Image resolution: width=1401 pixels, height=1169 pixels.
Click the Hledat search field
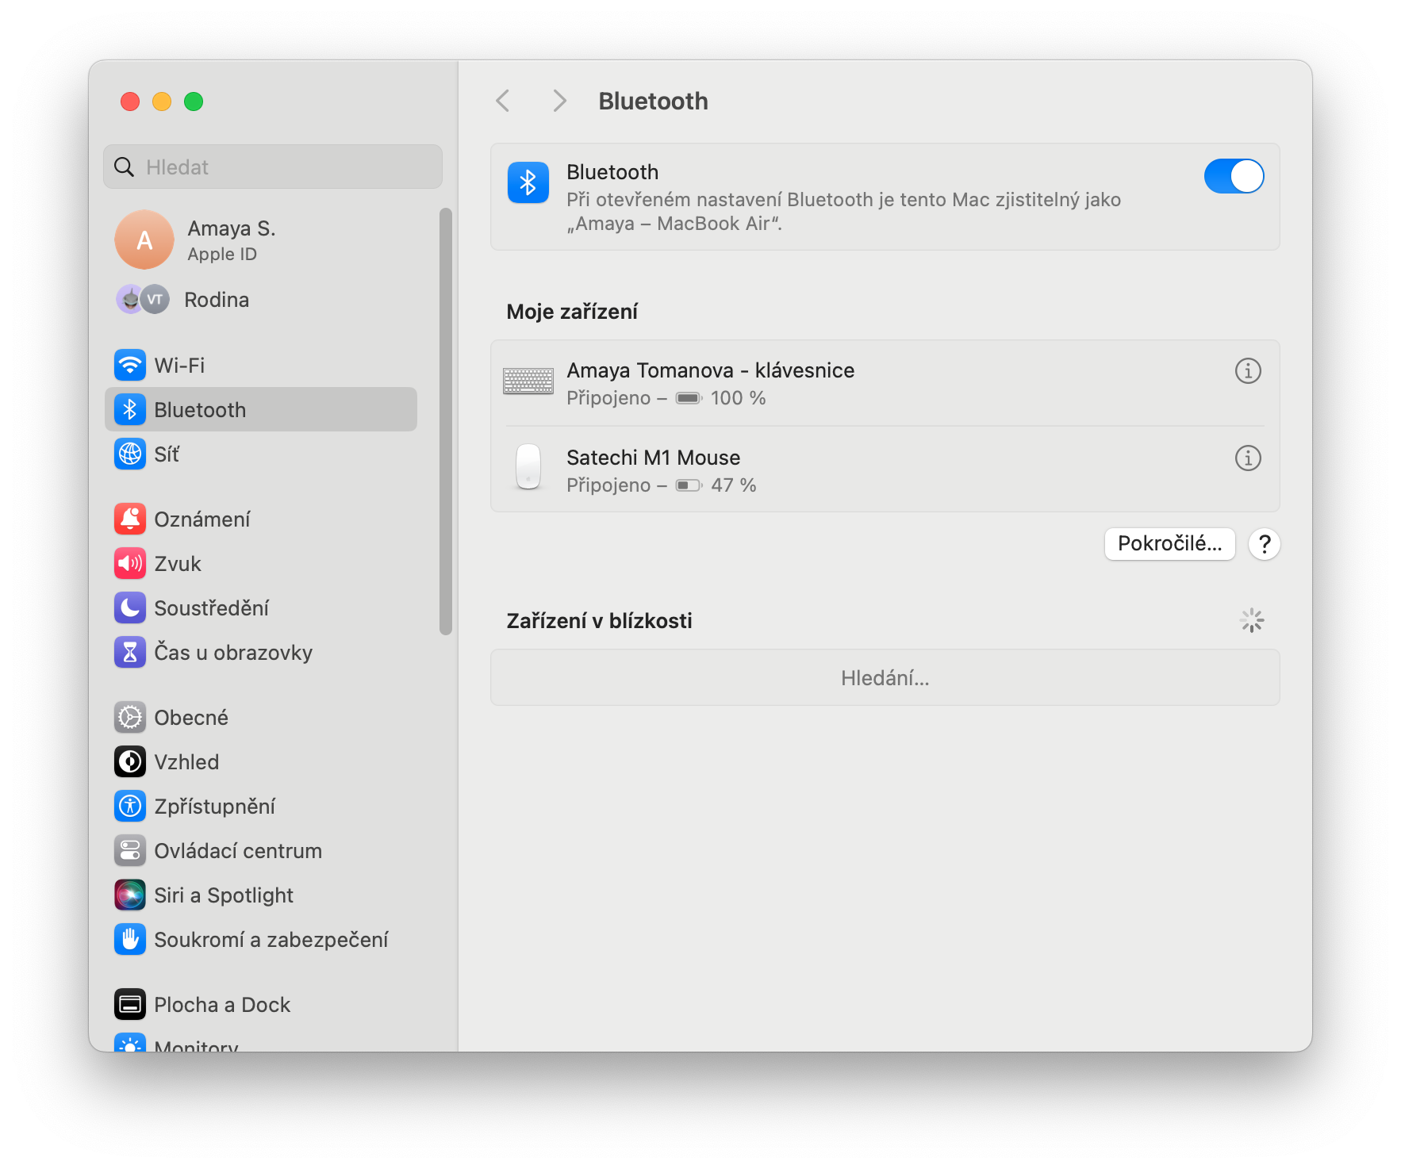(x=273, y=167)
